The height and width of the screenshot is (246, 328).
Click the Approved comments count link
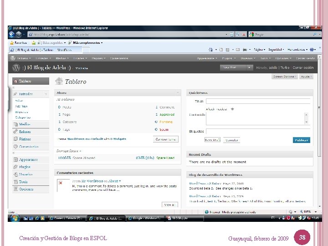pos(167,114)
